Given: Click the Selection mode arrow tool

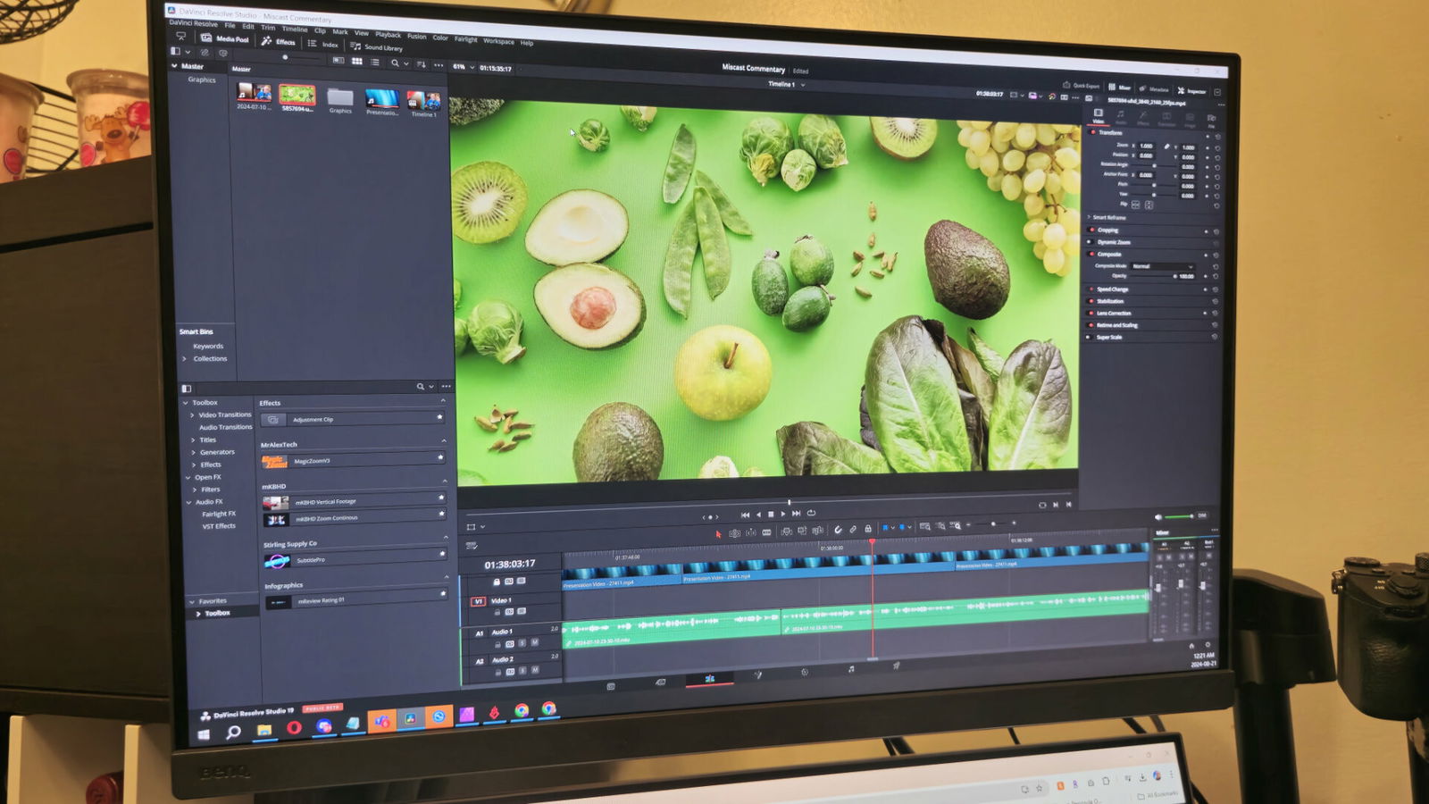Looking at the screenshot, I should click(718, 533).
